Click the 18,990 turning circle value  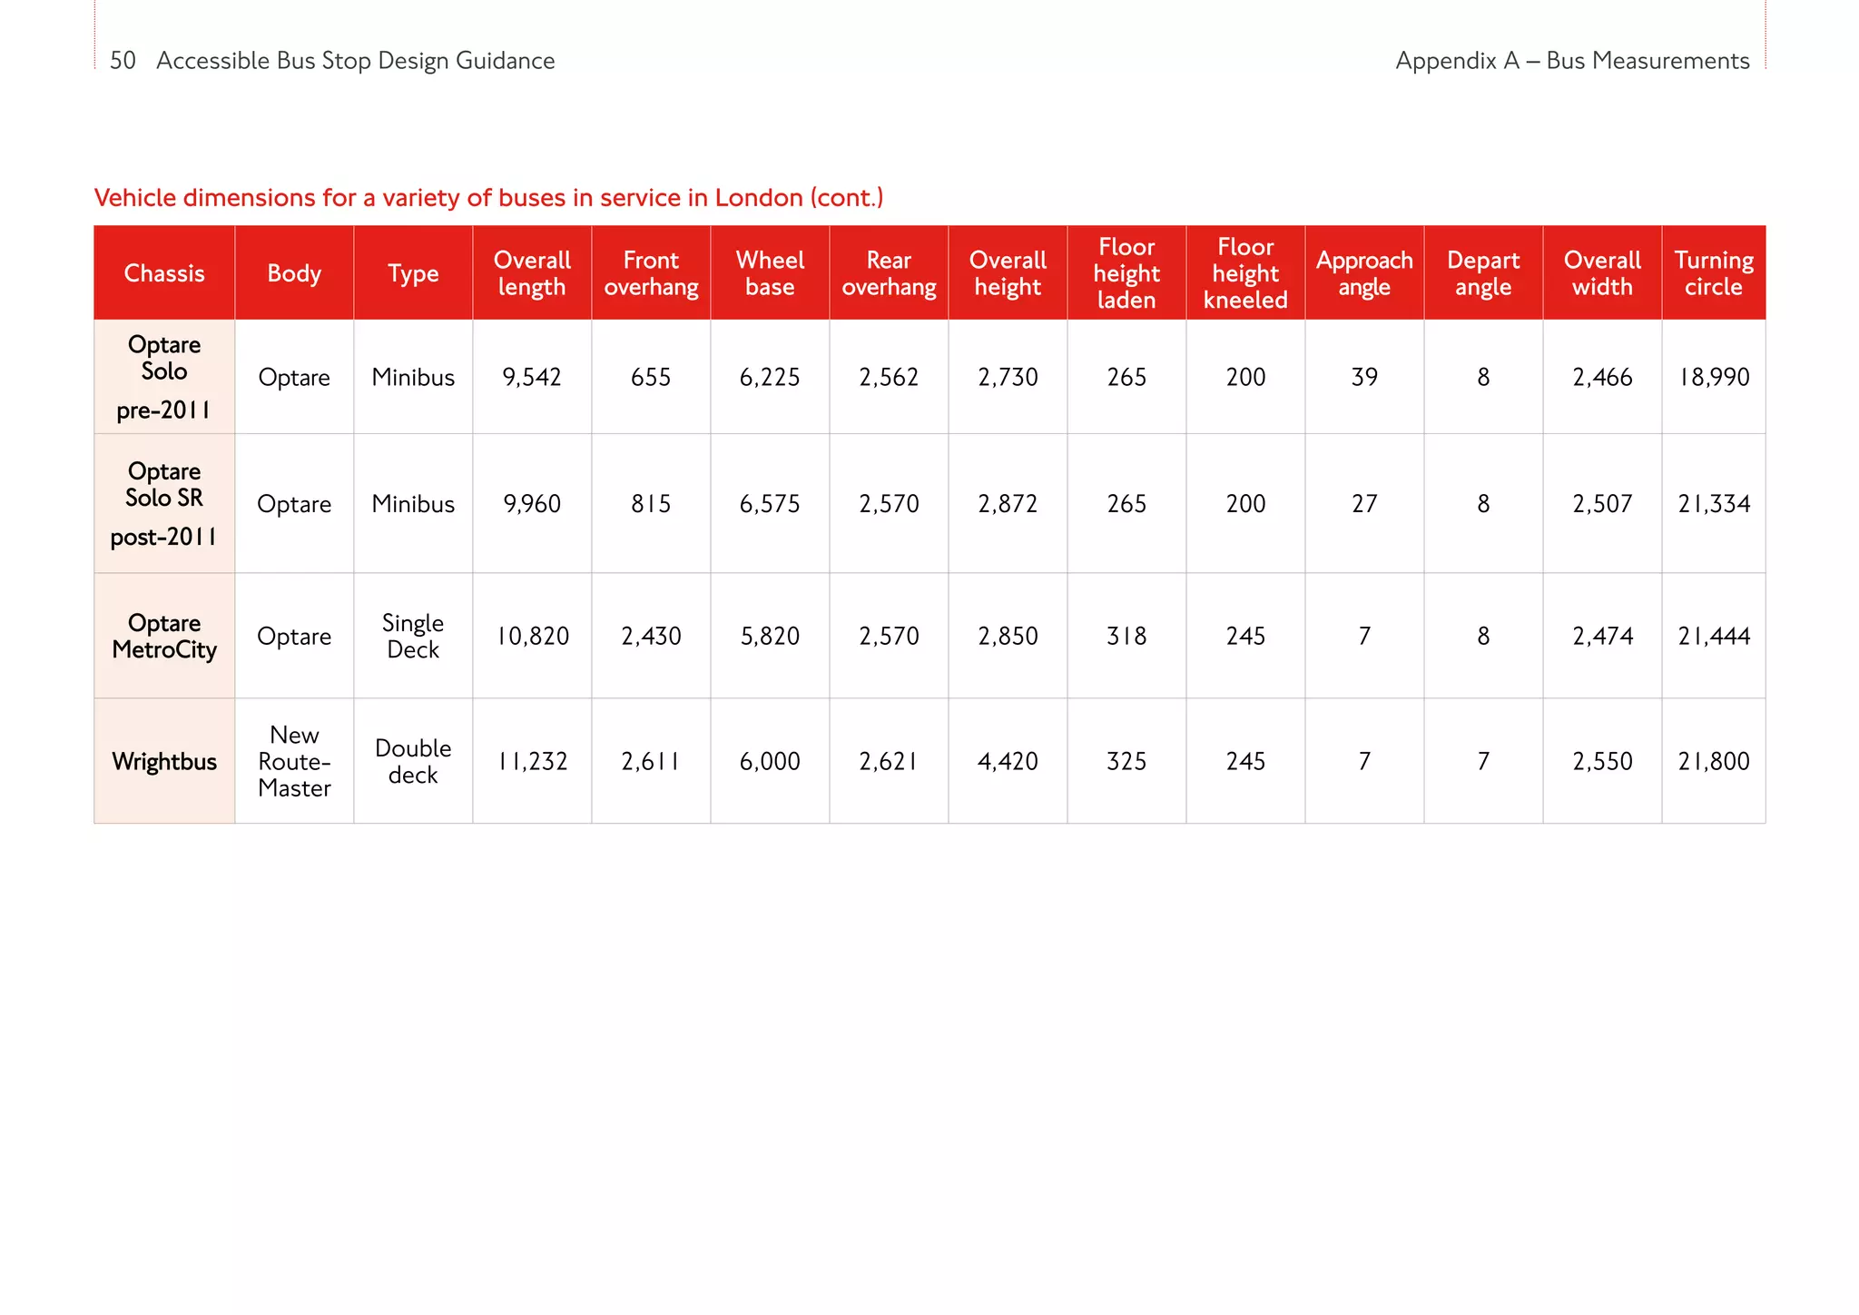coord(1713,377)
